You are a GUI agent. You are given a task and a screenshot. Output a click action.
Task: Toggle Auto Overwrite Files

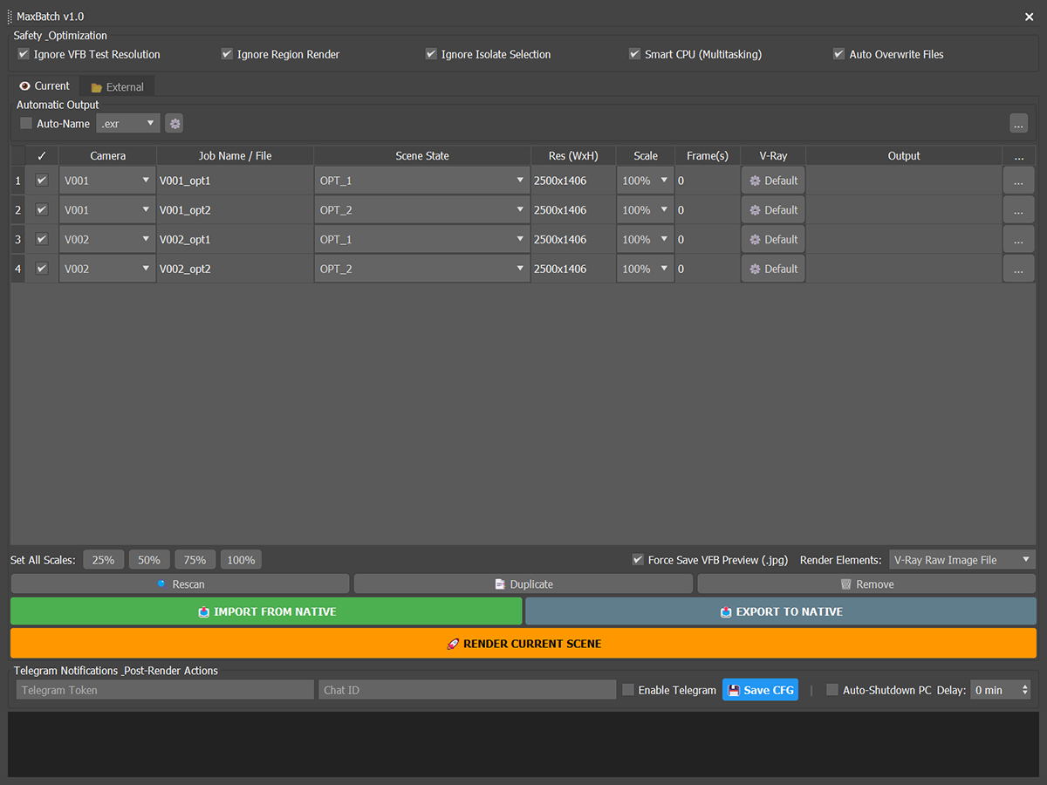[839, 54]
